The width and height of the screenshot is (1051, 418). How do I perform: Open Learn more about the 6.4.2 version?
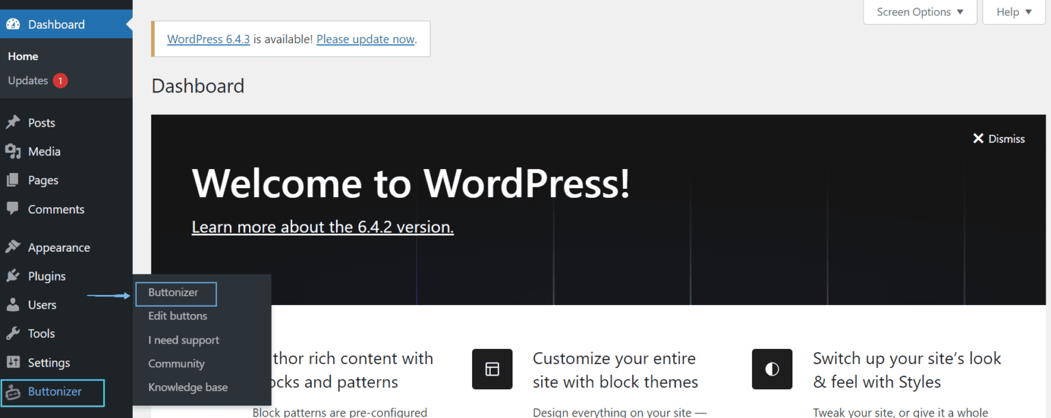click(x=322, y=226)
